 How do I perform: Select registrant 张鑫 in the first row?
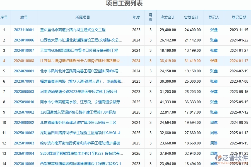click(x=214, y=30)
